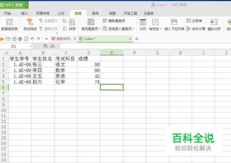Select column G header
Screen dimensions: 231x163
click(x=158, y=53)
